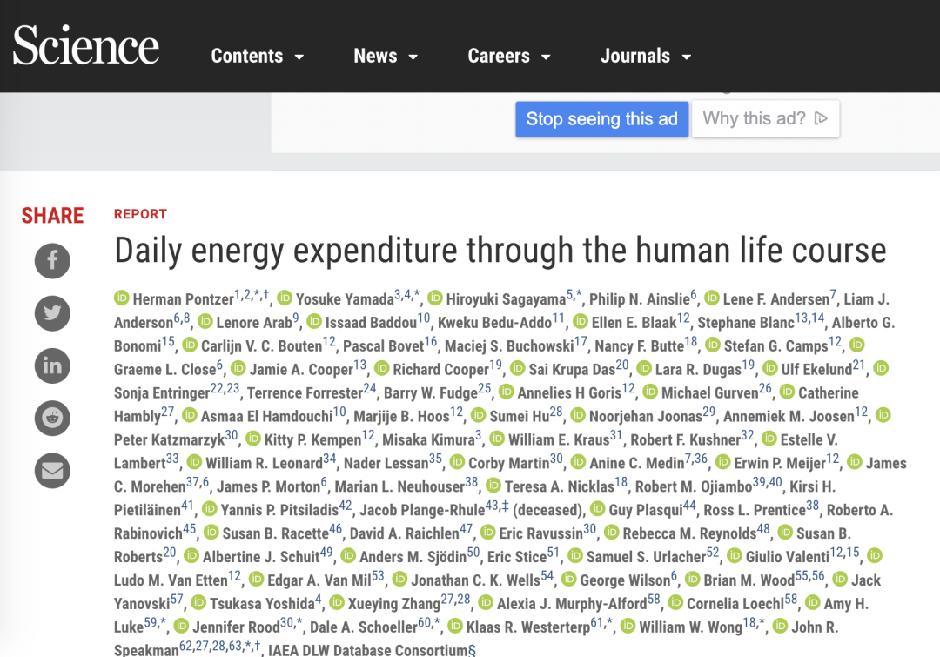Share article via Twitter icon
The image size is (940, 657).
coord(52,313)
